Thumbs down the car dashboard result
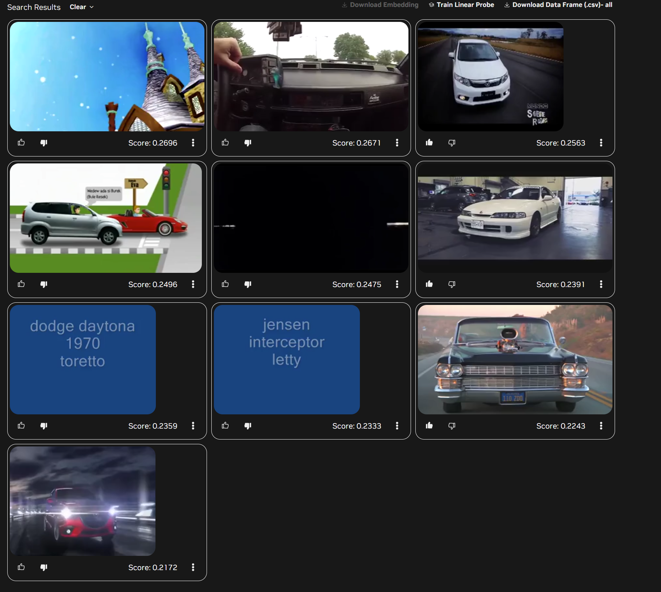The image size is (661, 592). (248, 143)
